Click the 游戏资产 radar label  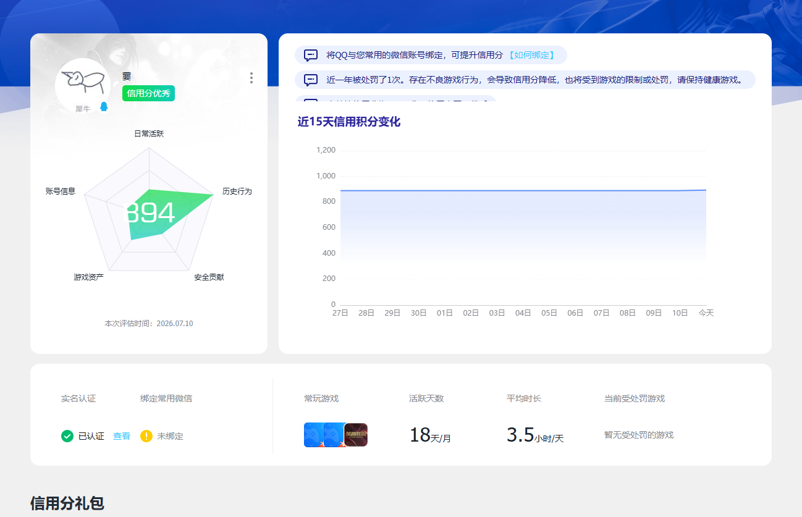pyautogui.click(x=88, y=277)
